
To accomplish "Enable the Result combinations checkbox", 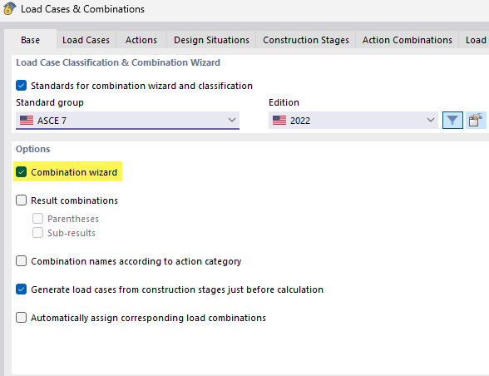I will tap(22, 200).
